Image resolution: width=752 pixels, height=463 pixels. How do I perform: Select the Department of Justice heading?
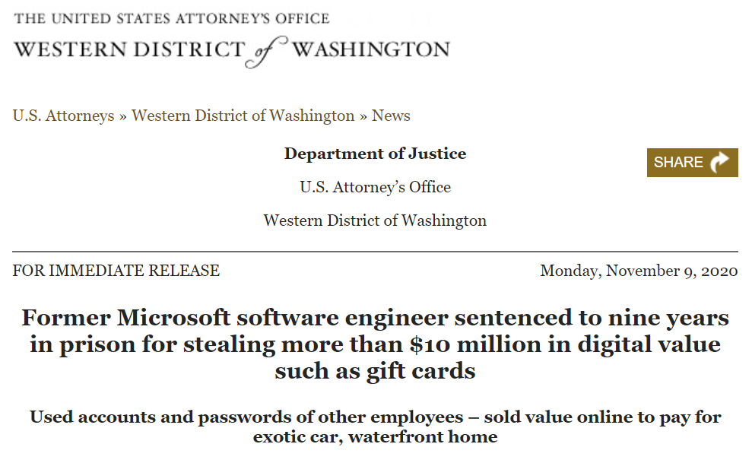(375, 154)
